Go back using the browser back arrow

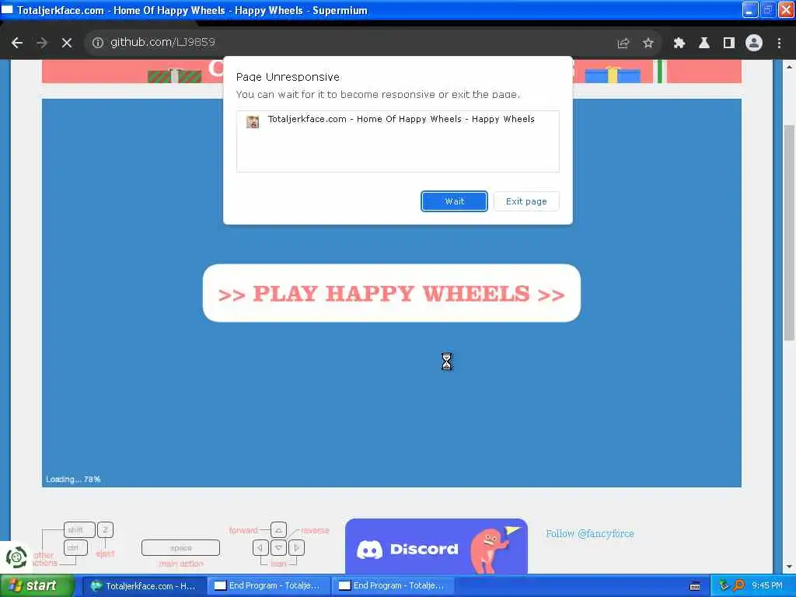(17, 44)
